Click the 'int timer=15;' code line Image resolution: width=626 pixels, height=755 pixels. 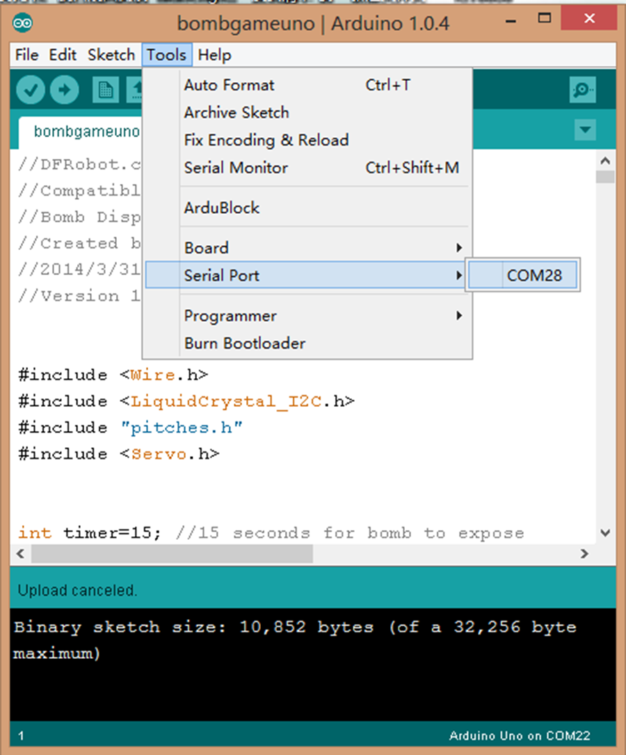click(x=271, y=533)
